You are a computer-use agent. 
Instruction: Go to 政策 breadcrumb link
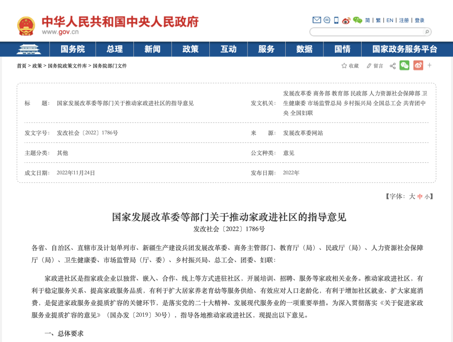click(x=37, y=66)
